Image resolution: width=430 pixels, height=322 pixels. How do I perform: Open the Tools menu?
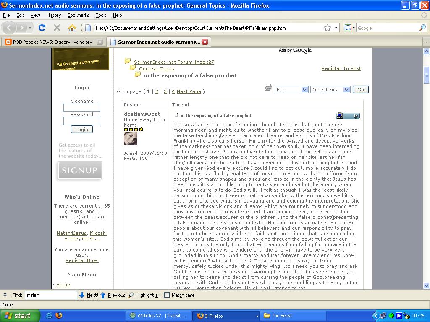point(101,15)
